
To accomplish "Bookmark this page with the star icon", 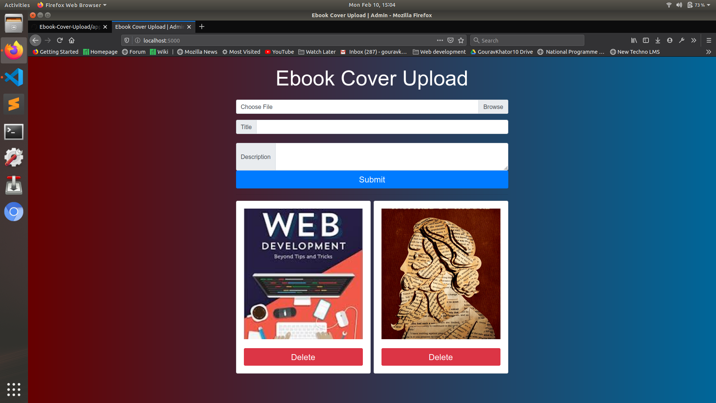I will [461, 40].
